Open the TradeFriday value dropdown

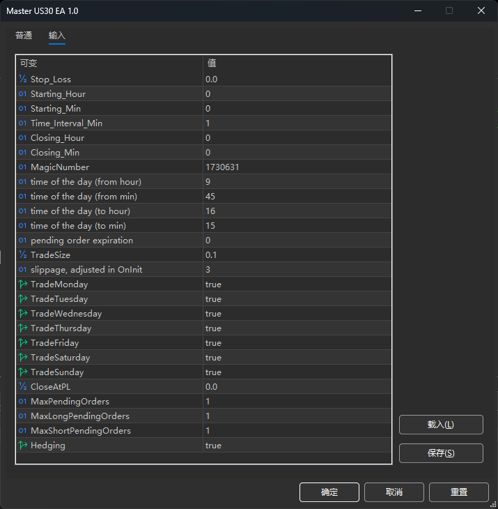coord(296,343)
